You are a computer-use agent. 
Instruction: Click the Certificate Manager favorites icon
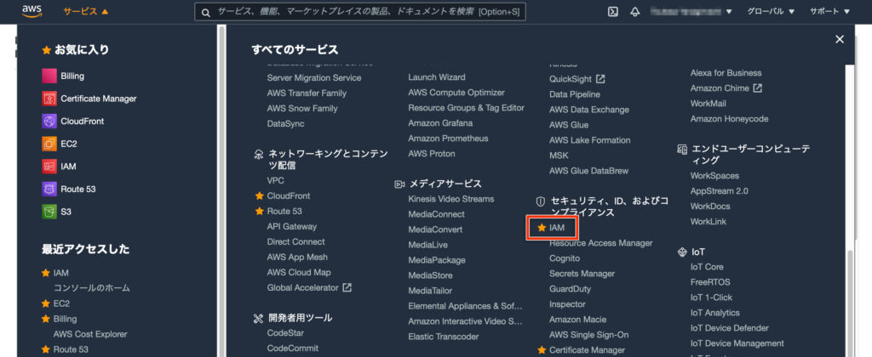tap(49, 99)
